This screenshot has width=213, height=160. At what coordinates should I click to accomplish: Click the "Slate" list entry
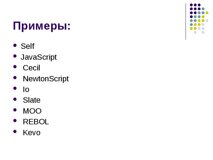click(32, 100)
